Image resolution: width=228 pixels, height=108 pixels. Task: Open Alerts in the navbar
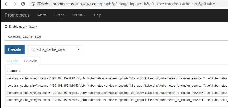[x=42, y=15]
